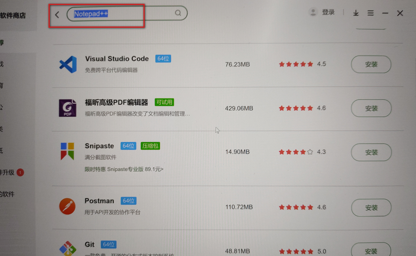The image size is (416, 256).
Task: Click the 4.3 rating score
Action: (321, 152)
